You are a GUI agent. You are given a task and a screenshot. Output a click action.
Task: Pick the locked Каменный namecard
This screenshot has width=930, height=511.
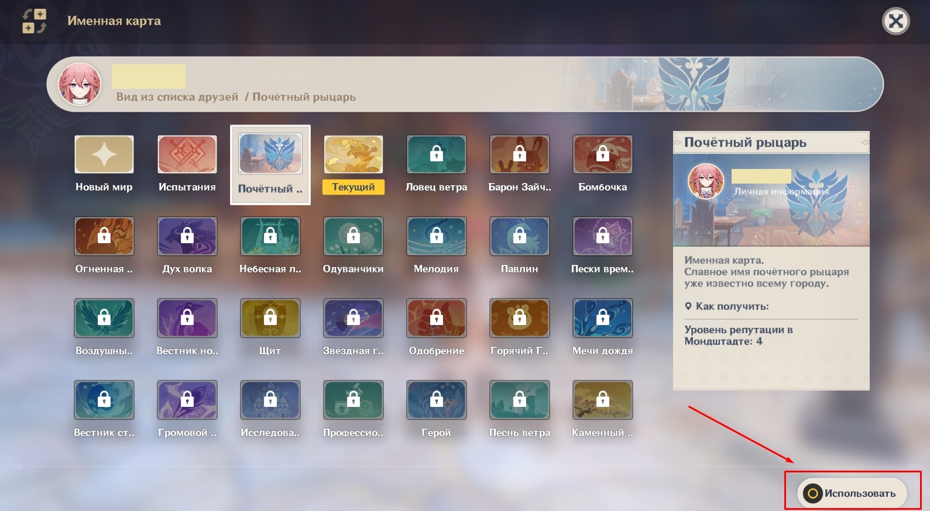[x=603, y=400]
